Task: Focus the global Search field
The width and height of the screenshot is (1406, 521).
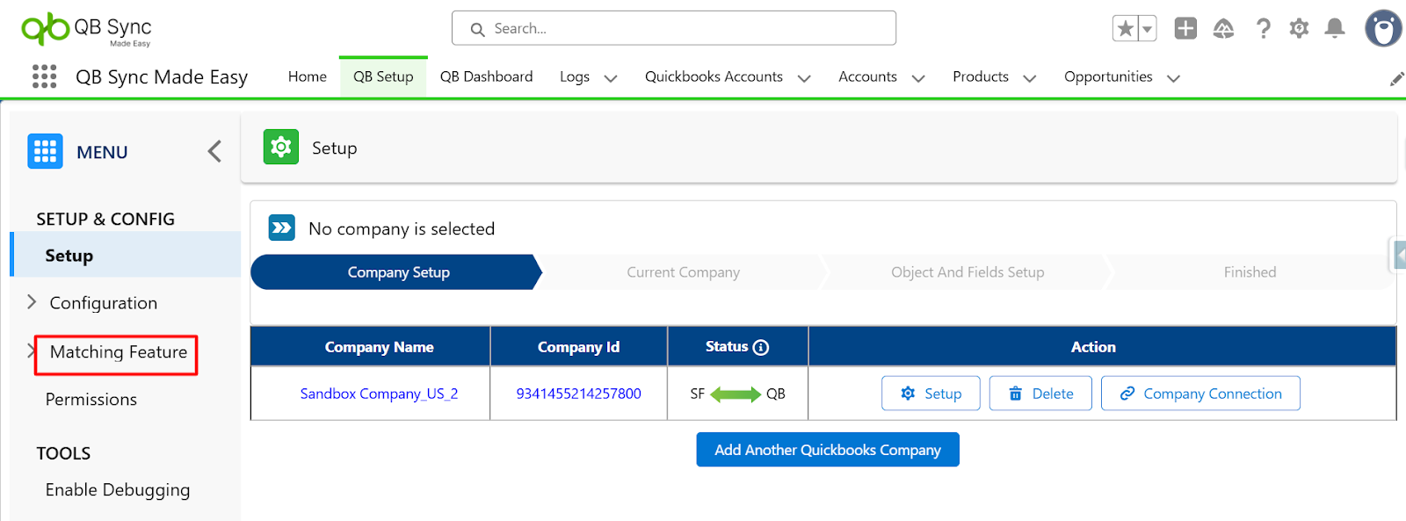Action: click(x=674, y=28)
